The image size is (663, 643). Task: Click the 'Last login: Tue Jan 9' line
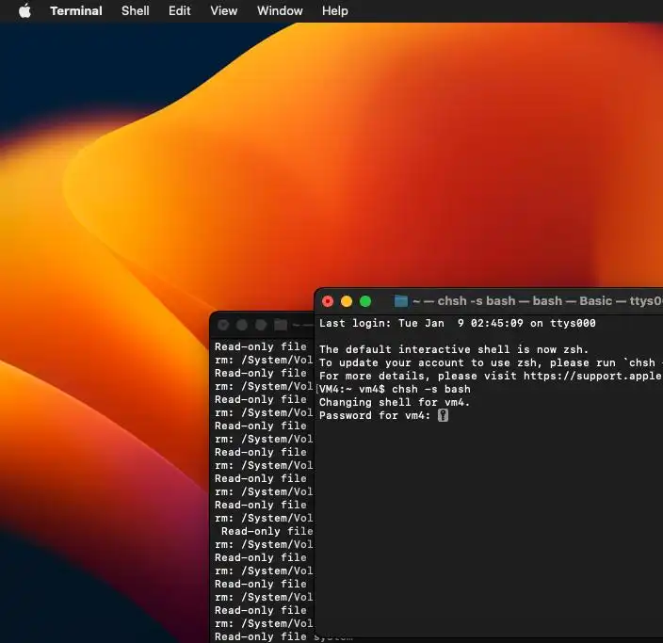[x=457, y=324]
